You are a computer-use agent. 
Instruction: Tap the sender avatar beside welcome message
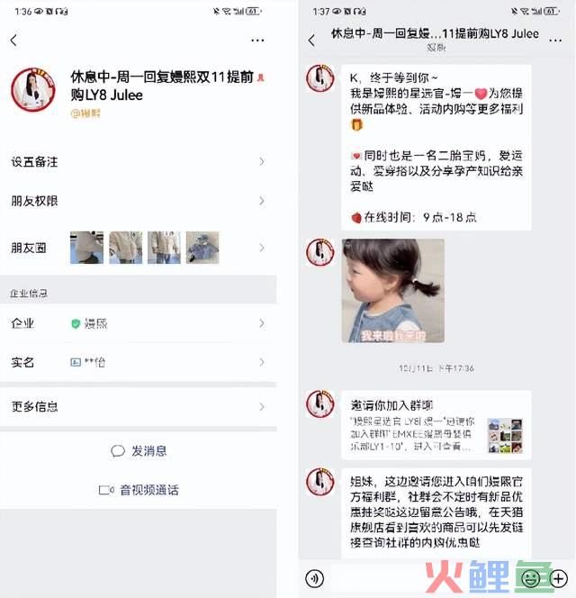click(x=320, y=78)
